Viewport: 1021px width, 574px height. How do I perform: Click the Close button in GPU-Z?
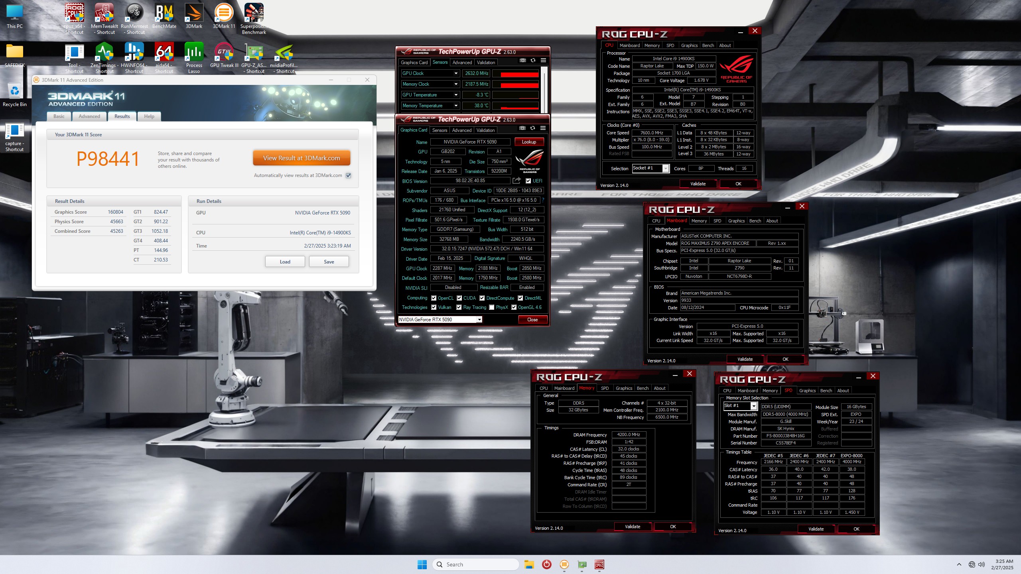pyautogui.click(x=532, y=320)
